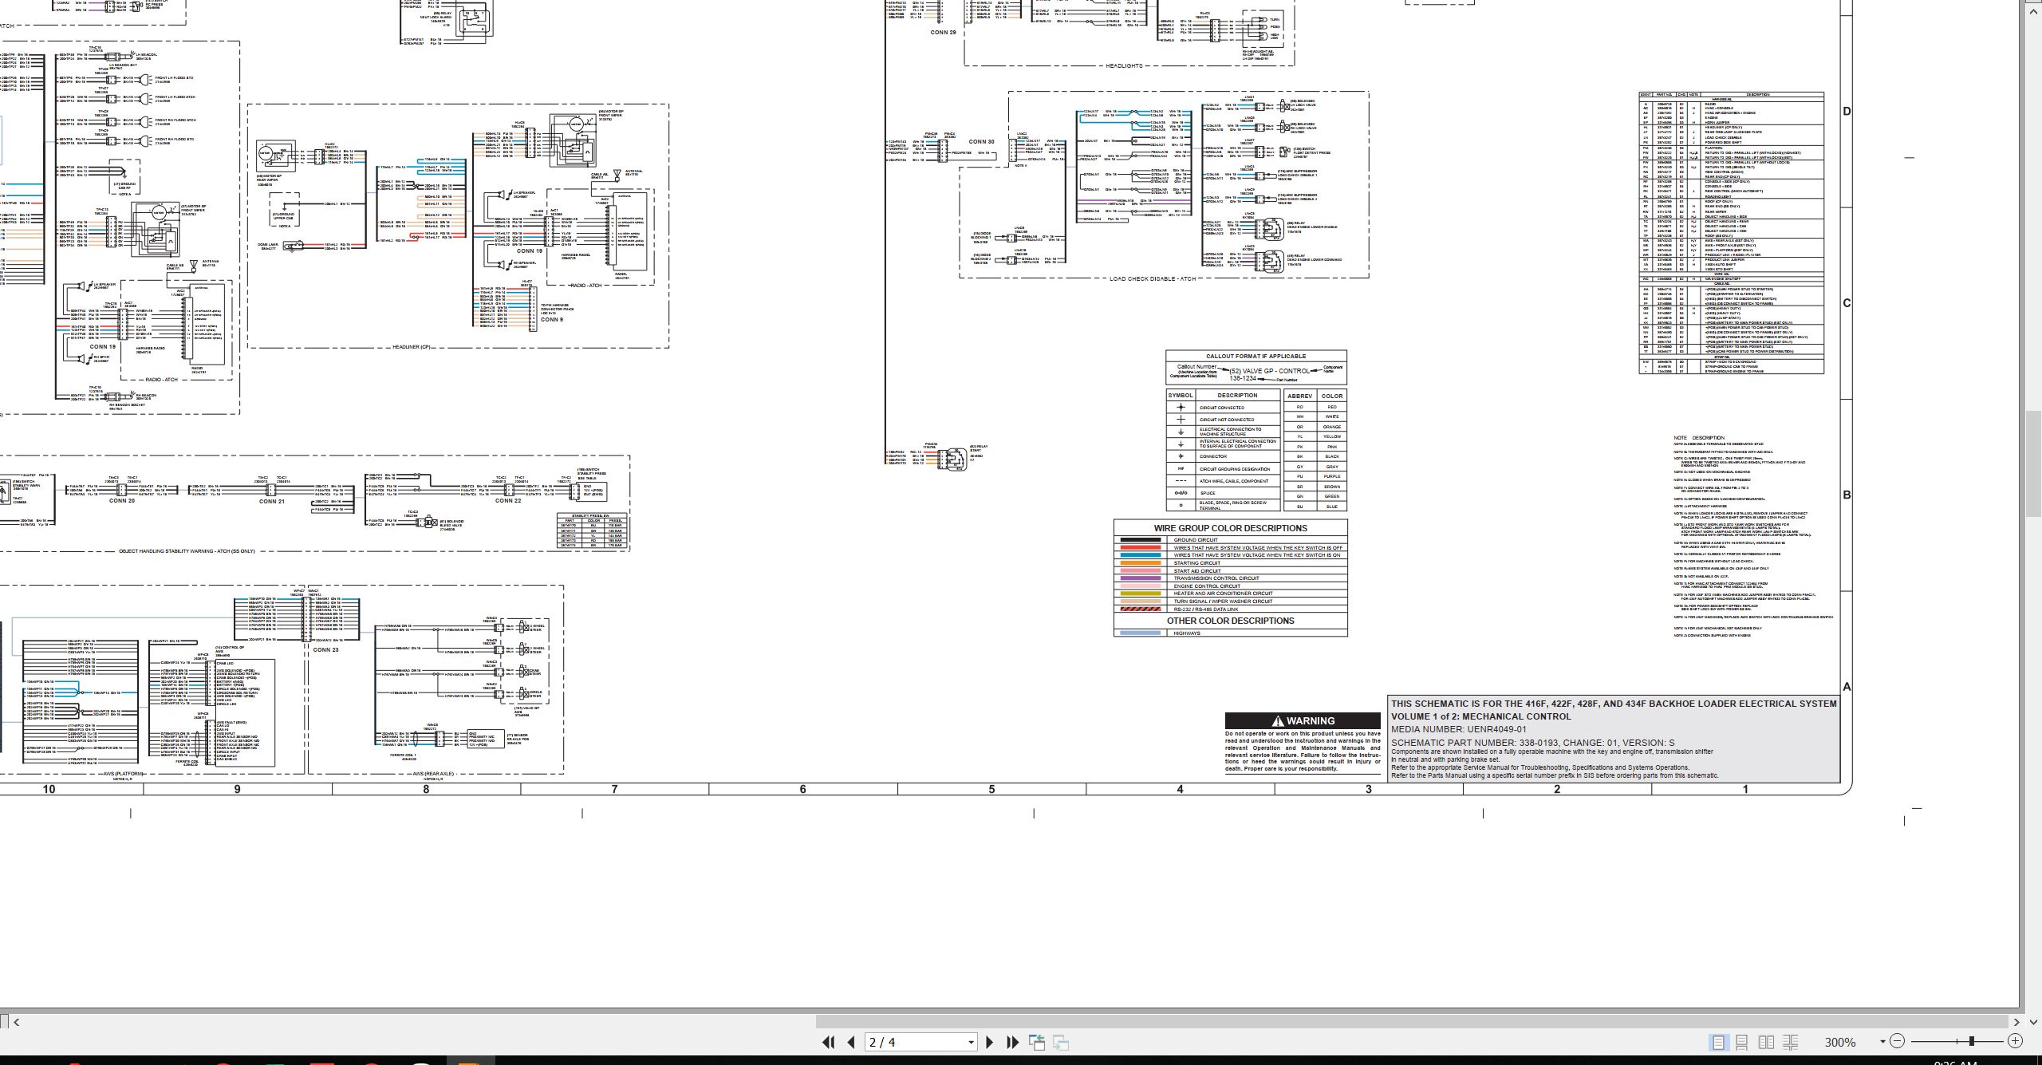Click OBJECT HANDLING STABILITY WARNING - ATCH label
This screenshot has width=2042, height=1065.
point(187,550)
